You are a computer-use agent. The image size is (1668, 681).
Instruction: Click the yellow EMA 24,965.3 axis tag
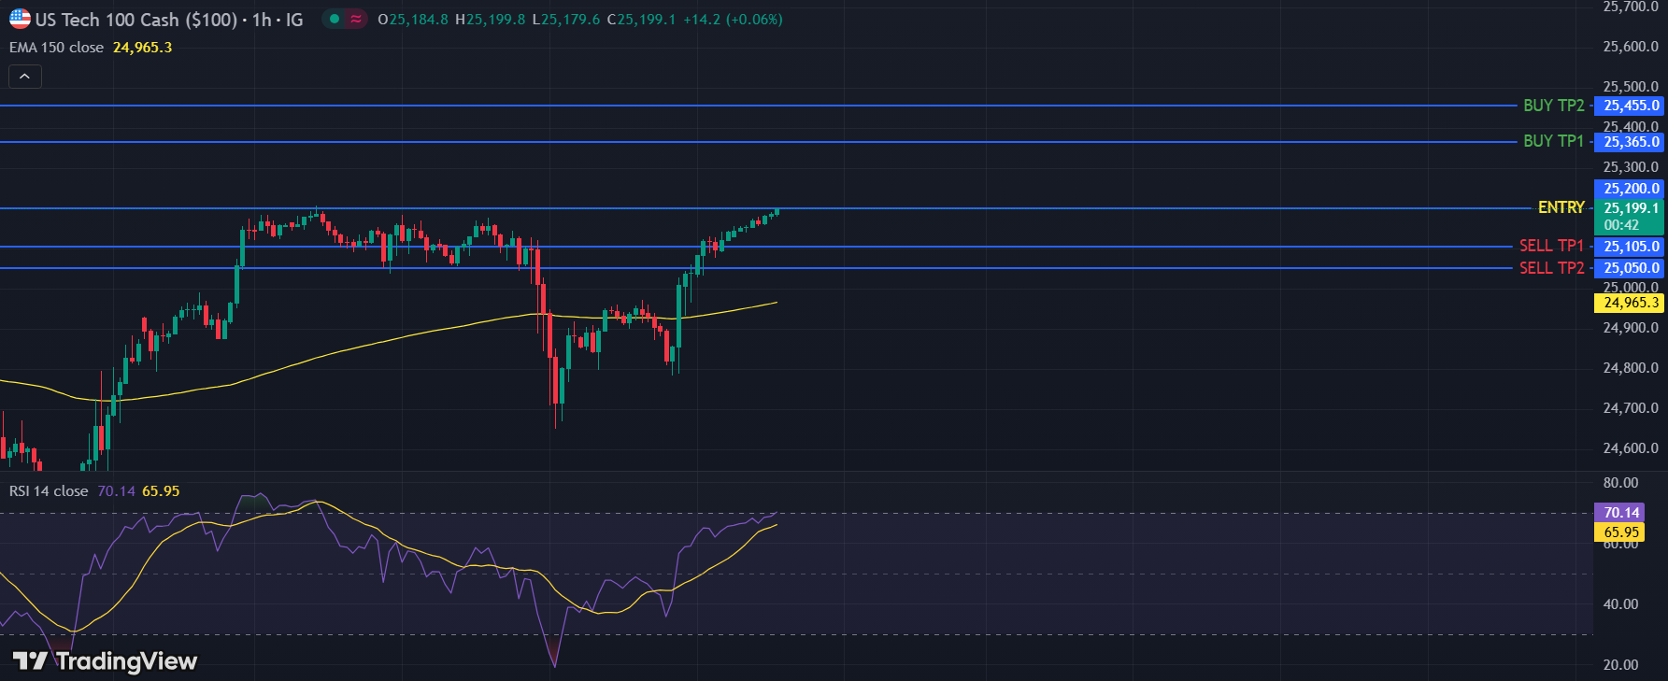tap(1631, 303)
